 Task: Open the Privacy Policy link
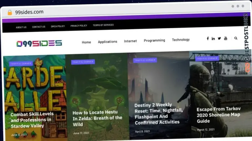[x=79, y=26]
